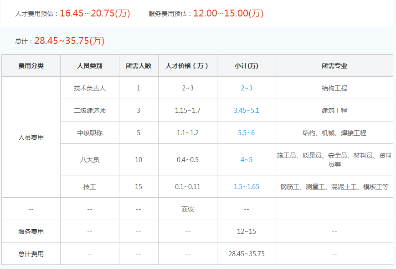This screenshot has width=396, height=269.
Task: Open the blue 1.5~1.65 subtotal link
Action: click(246, 187)
